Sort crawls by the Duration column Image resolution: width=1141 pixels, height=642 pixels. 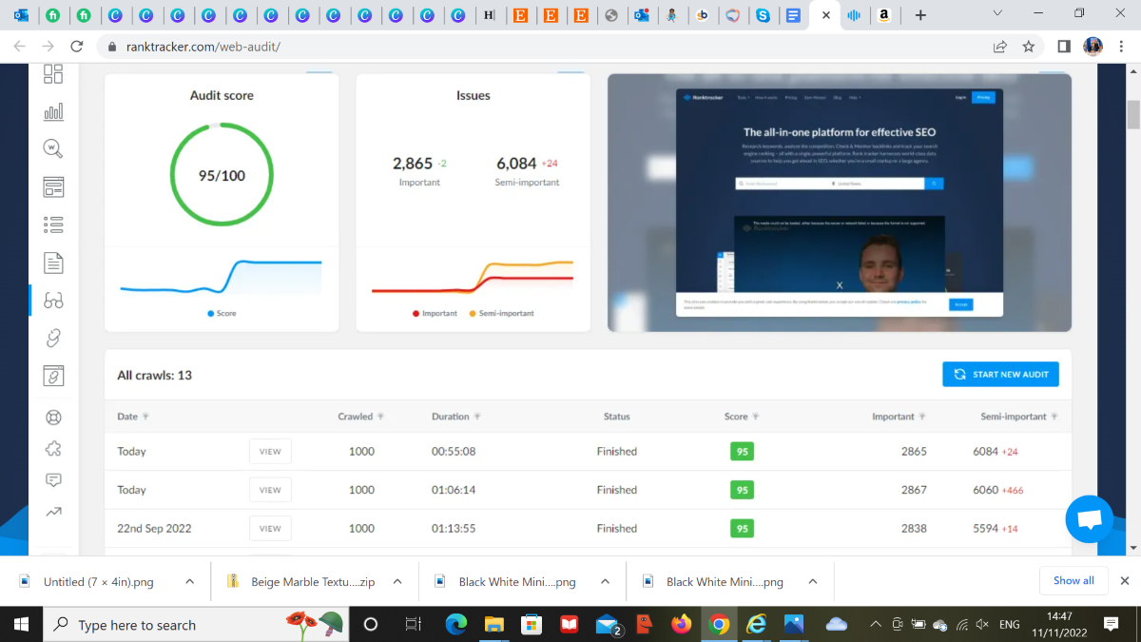pos(456,417)
